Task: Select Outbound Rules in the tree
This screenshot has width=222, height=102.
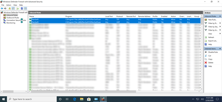Action: point(11,18)
